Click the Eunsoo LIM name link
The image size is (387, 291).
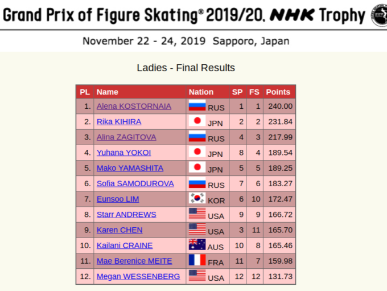point(118,199)
